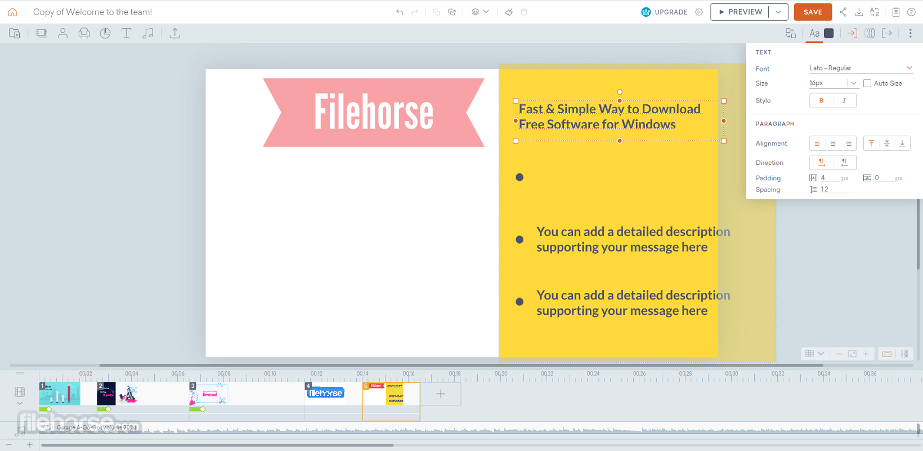Image resolution: width=923 pixels, height=451 pixels.
Task: Enable the Auto Size checkbox
Action: point(867,83)
